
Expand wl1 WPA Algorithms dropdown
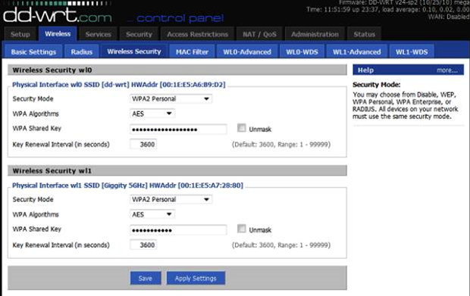152,214
